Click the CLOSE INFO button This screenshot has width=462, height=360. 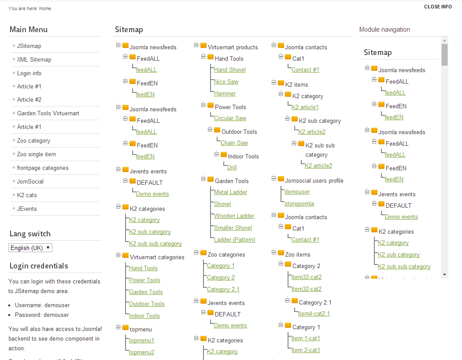tap(438, 7)
